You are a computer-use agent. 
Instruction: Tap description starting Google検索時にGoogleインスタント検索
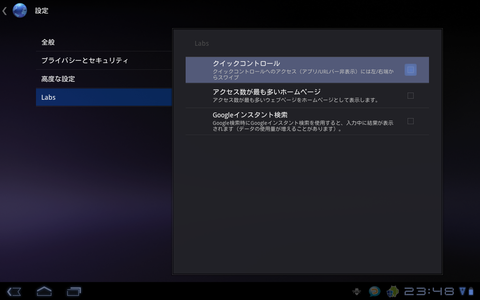[x=303, y=126]
